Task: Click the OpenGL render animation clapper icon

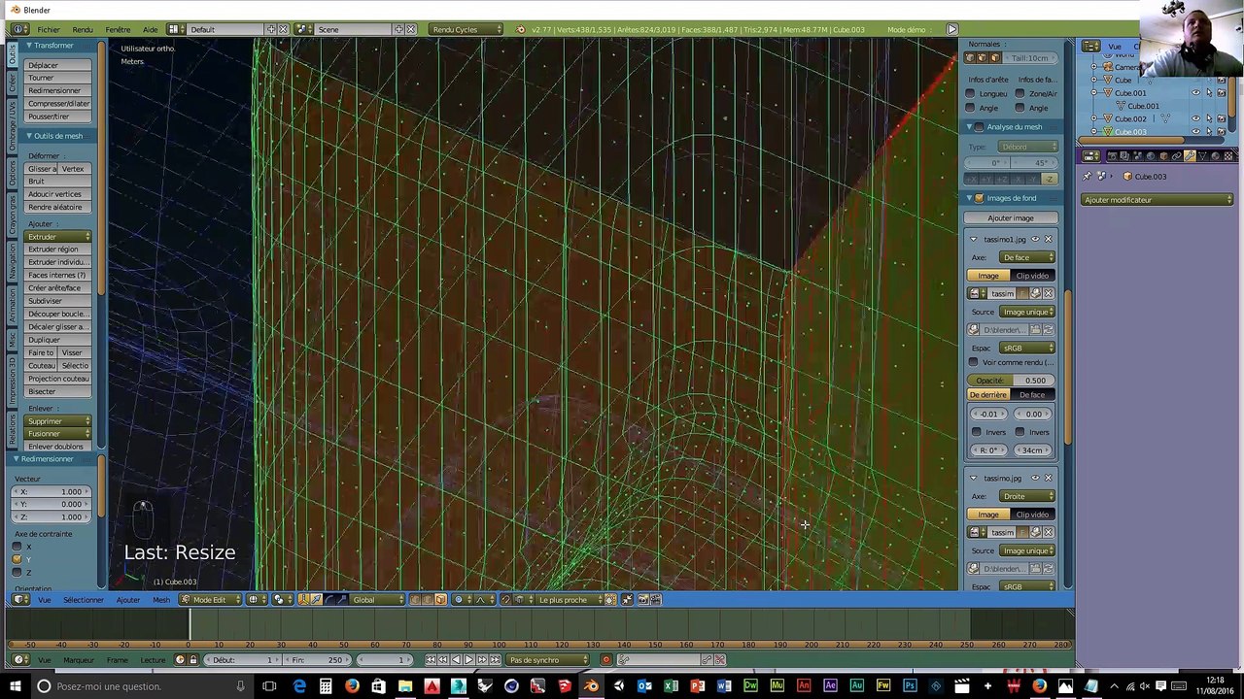Action: 656,599
